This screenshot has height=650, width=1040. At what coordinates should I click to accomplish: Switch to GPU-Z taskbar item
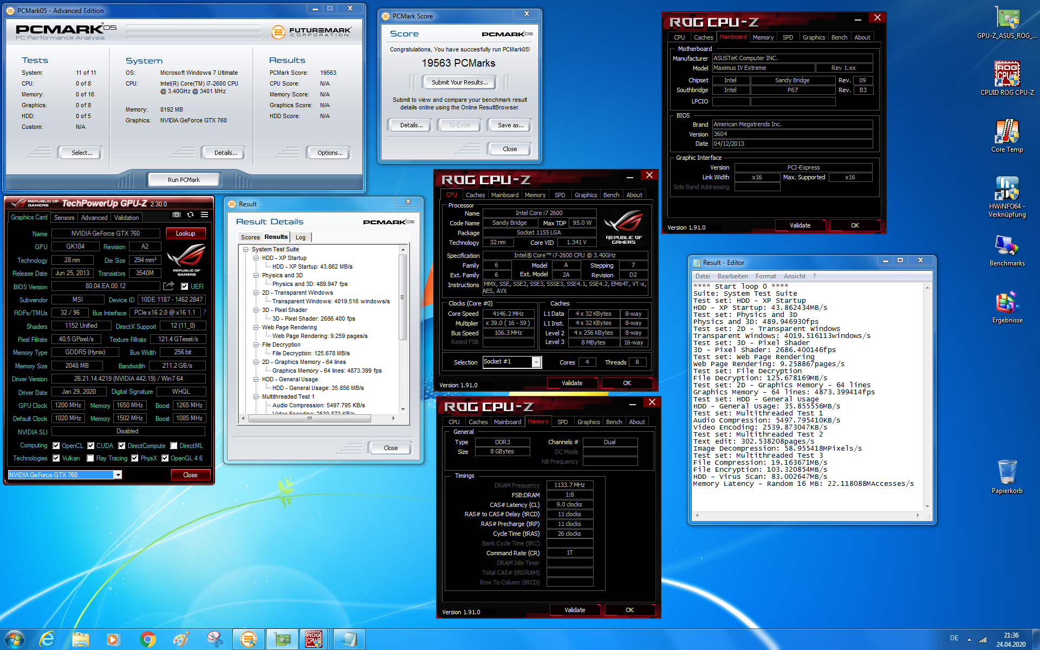(x=282, y=639)
